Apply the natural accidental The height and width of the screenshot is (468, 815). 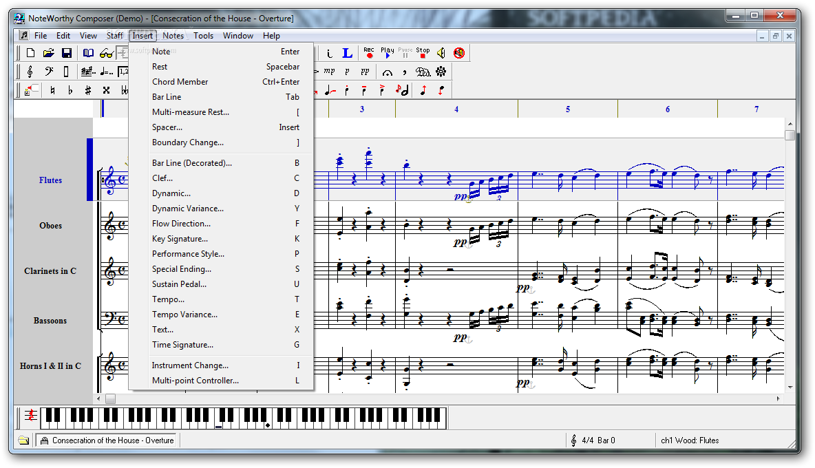pyautogui.click(x=52, y=90)
